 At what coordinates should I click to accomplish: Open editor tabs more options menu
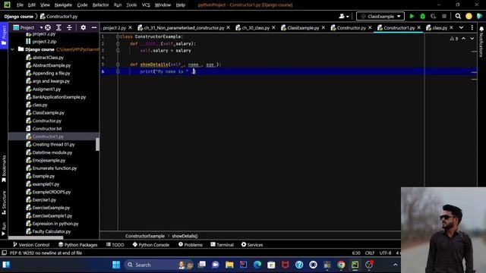[x=472, y=27]
